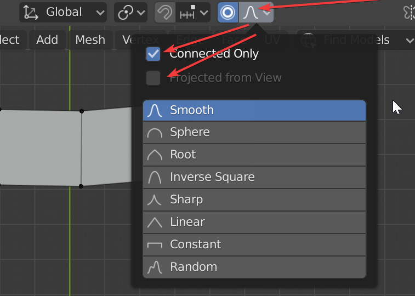Toggle proportional editing circle button

click(x=228, y=13)
